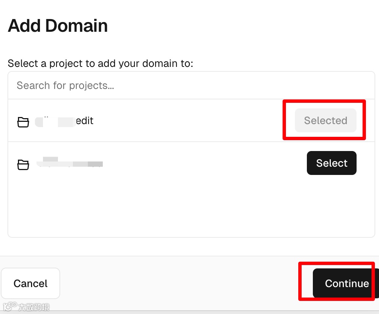Screen dimensions: 379x314
Task: Click the "Add Domain" dialog heading
Action: pyautogui.click(x=58, y=26)
